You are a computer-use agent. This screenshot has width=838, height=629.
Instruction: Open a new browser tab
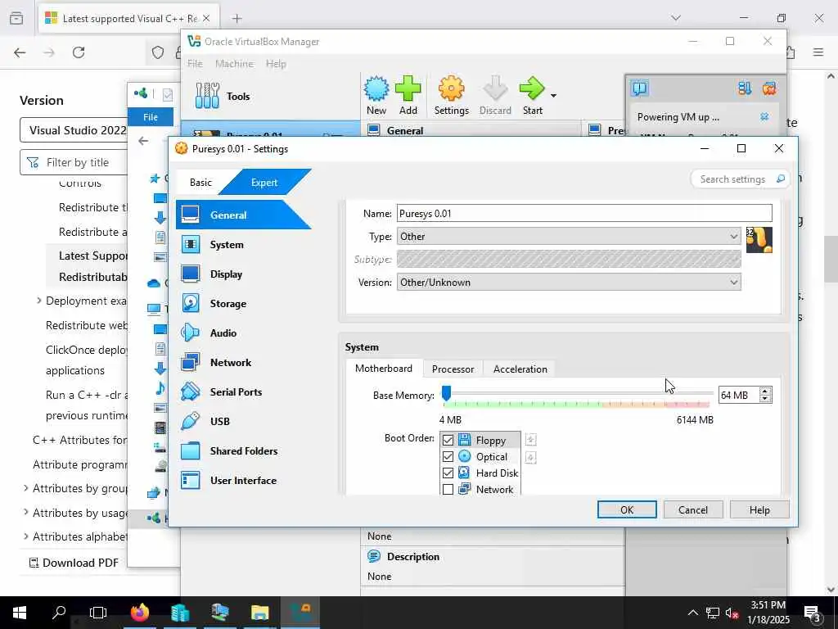click(237, 19)
